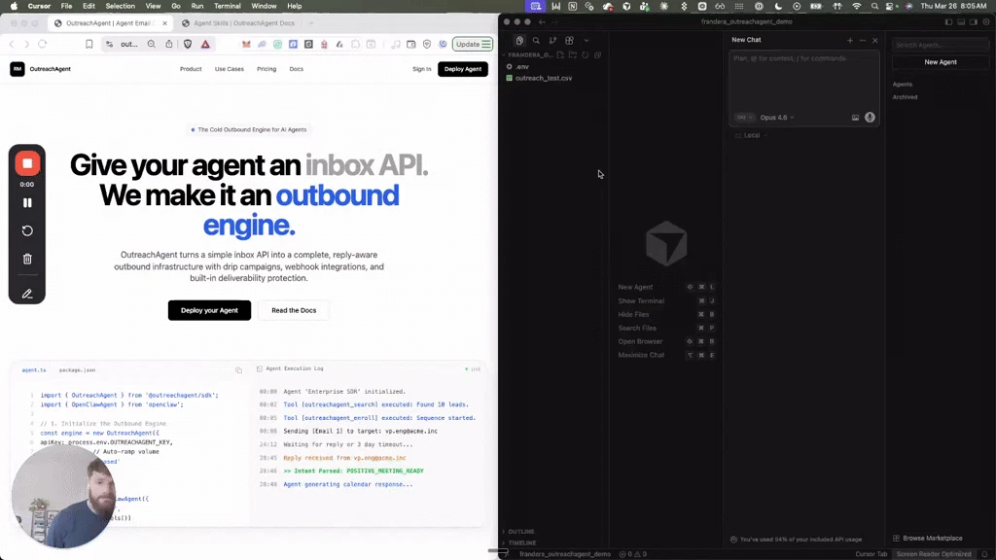The height and width of the screenshot is (560, 996).
Task: Open the Explorer view in Cursor sidebar
Action: click(x=519, y=41)
